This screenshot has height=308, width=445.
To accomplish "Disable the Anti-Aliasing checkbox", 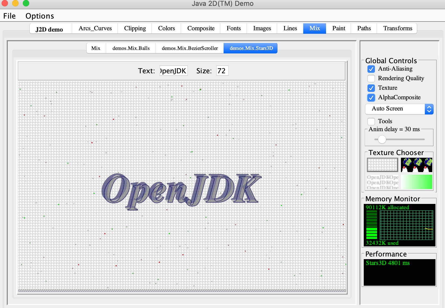I will [x=371, y=69].
